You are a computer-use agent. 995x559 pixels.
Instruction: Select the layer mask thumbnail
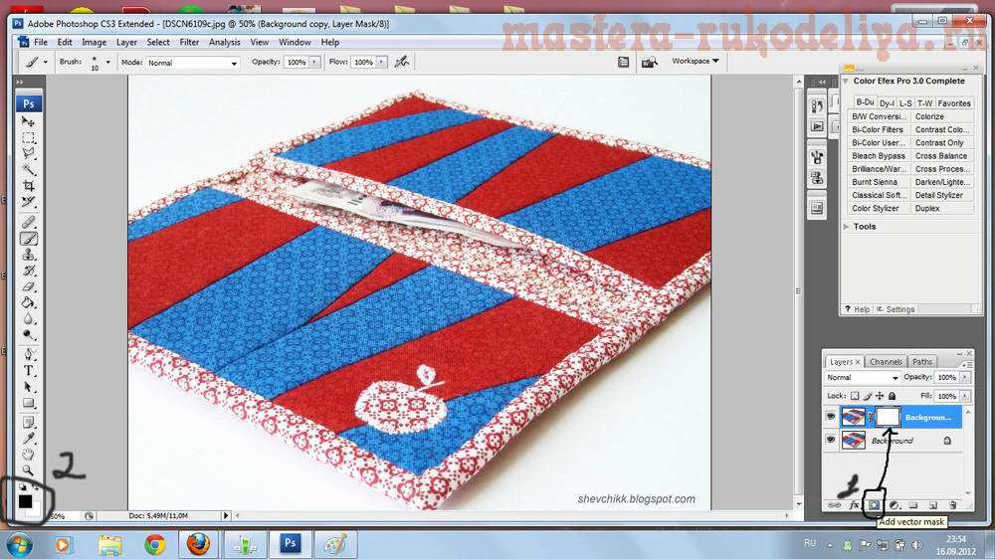click(x=888, y=417)
